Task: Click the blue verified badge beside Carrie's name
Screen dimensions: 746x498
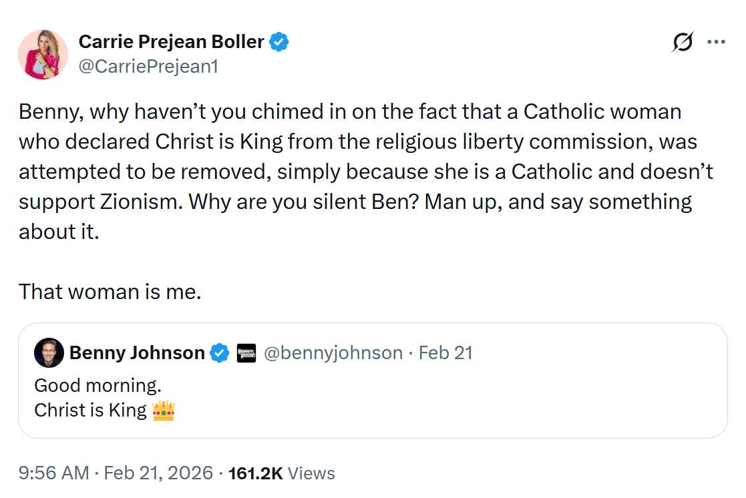Action: (x=279, y=42)
